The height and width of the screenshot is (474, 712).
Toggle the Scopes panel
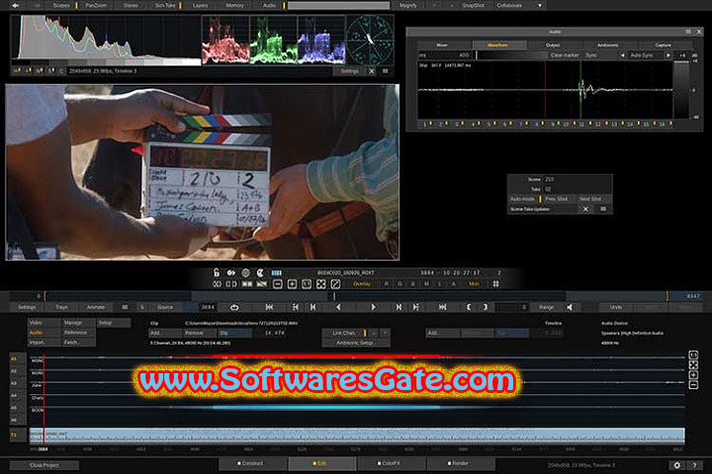61,6
